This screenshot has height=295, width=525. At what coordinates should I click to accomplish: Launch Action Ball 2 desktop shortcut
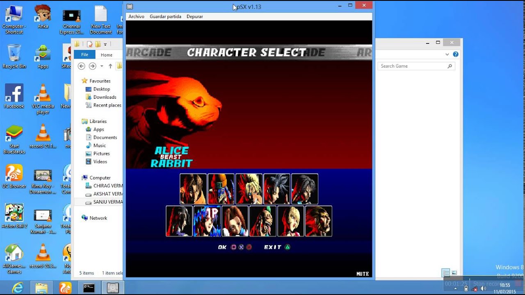click(x=14, y=216)
